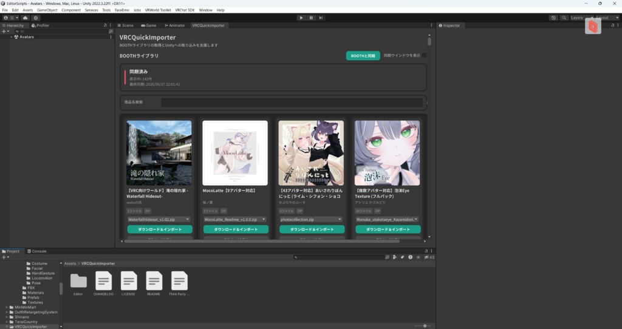Toggle the Project panel lock icon

426,251
